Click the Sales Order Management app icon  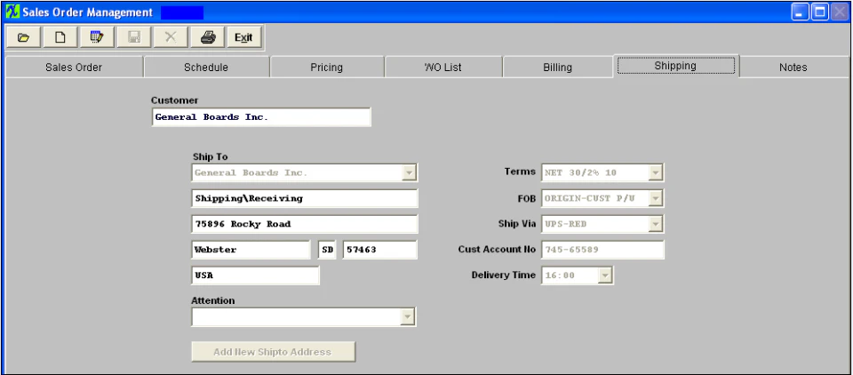12,12
